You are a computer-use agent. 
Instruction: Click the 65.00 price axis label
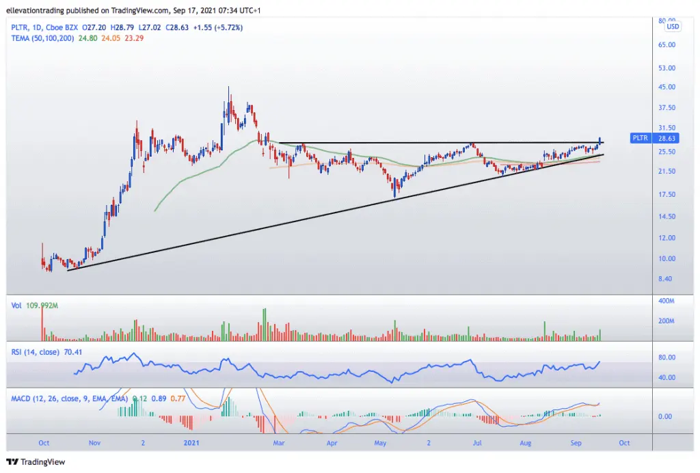[x=667, y=44]
